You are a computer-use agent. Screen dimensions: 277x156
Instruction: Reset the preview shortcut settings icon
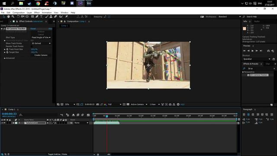pos(274,59)
